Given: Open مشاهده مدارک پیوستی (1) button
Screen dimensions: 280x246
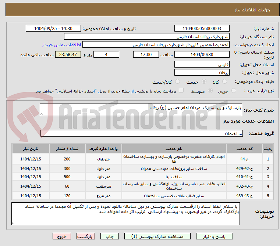Looking at the screenshot, I should 157,236.
